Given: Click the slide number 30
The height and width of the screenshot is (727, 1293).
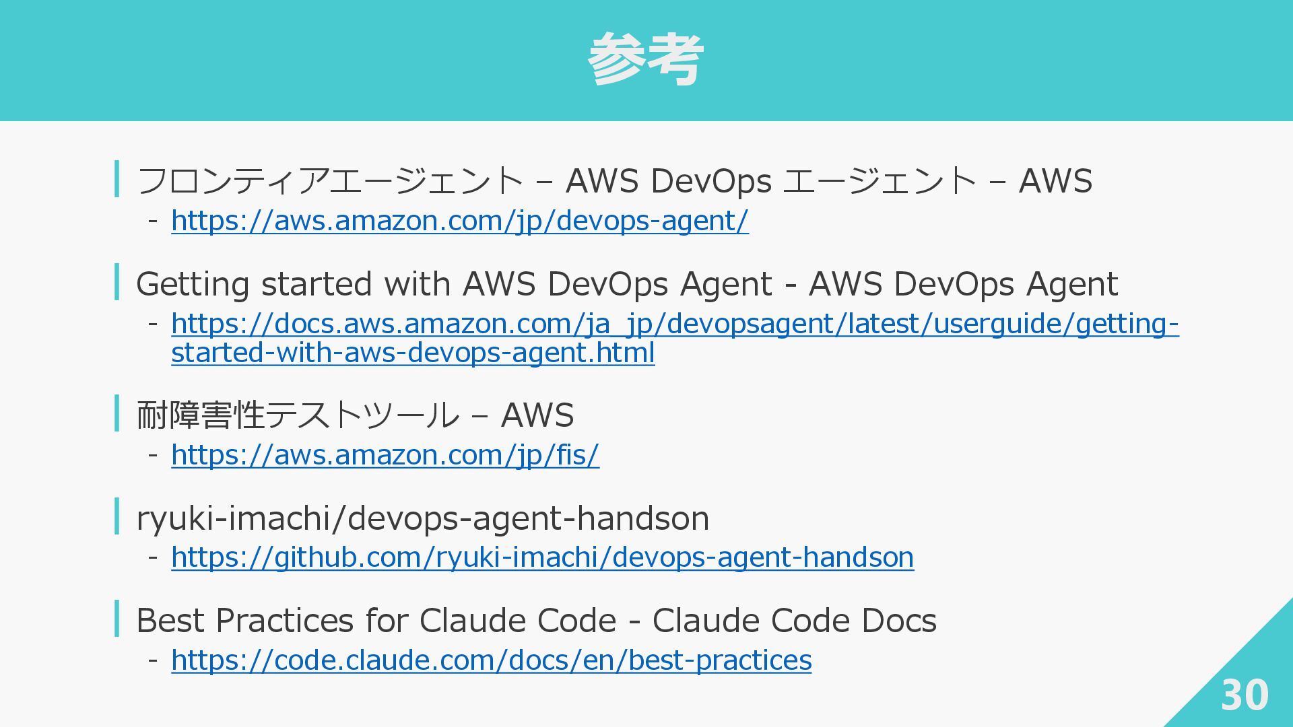Looking at the screenshot, I should point(1245,695).
